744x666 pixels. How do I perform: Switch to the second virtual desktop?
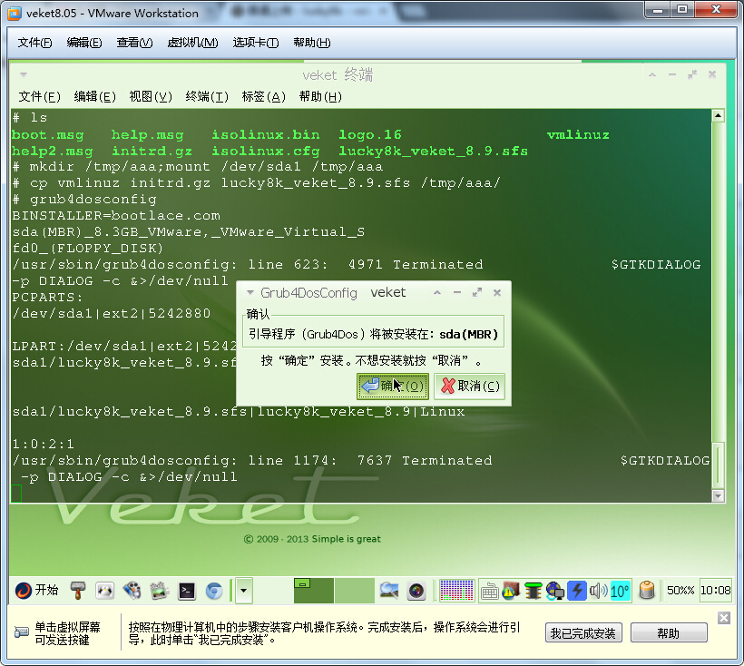click(354, 591)
